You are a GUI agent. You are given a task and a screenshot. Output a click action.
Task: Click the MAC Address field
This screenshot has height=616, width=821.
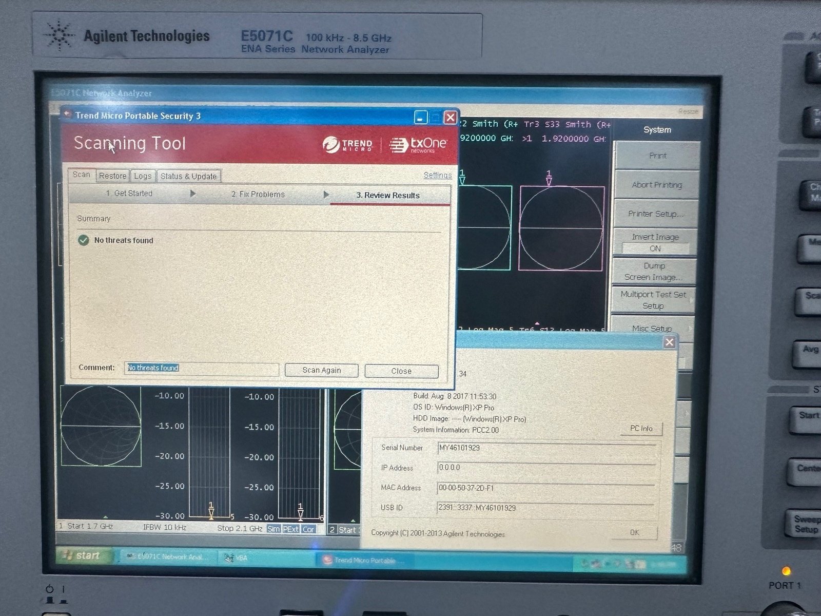pos(546,488)
